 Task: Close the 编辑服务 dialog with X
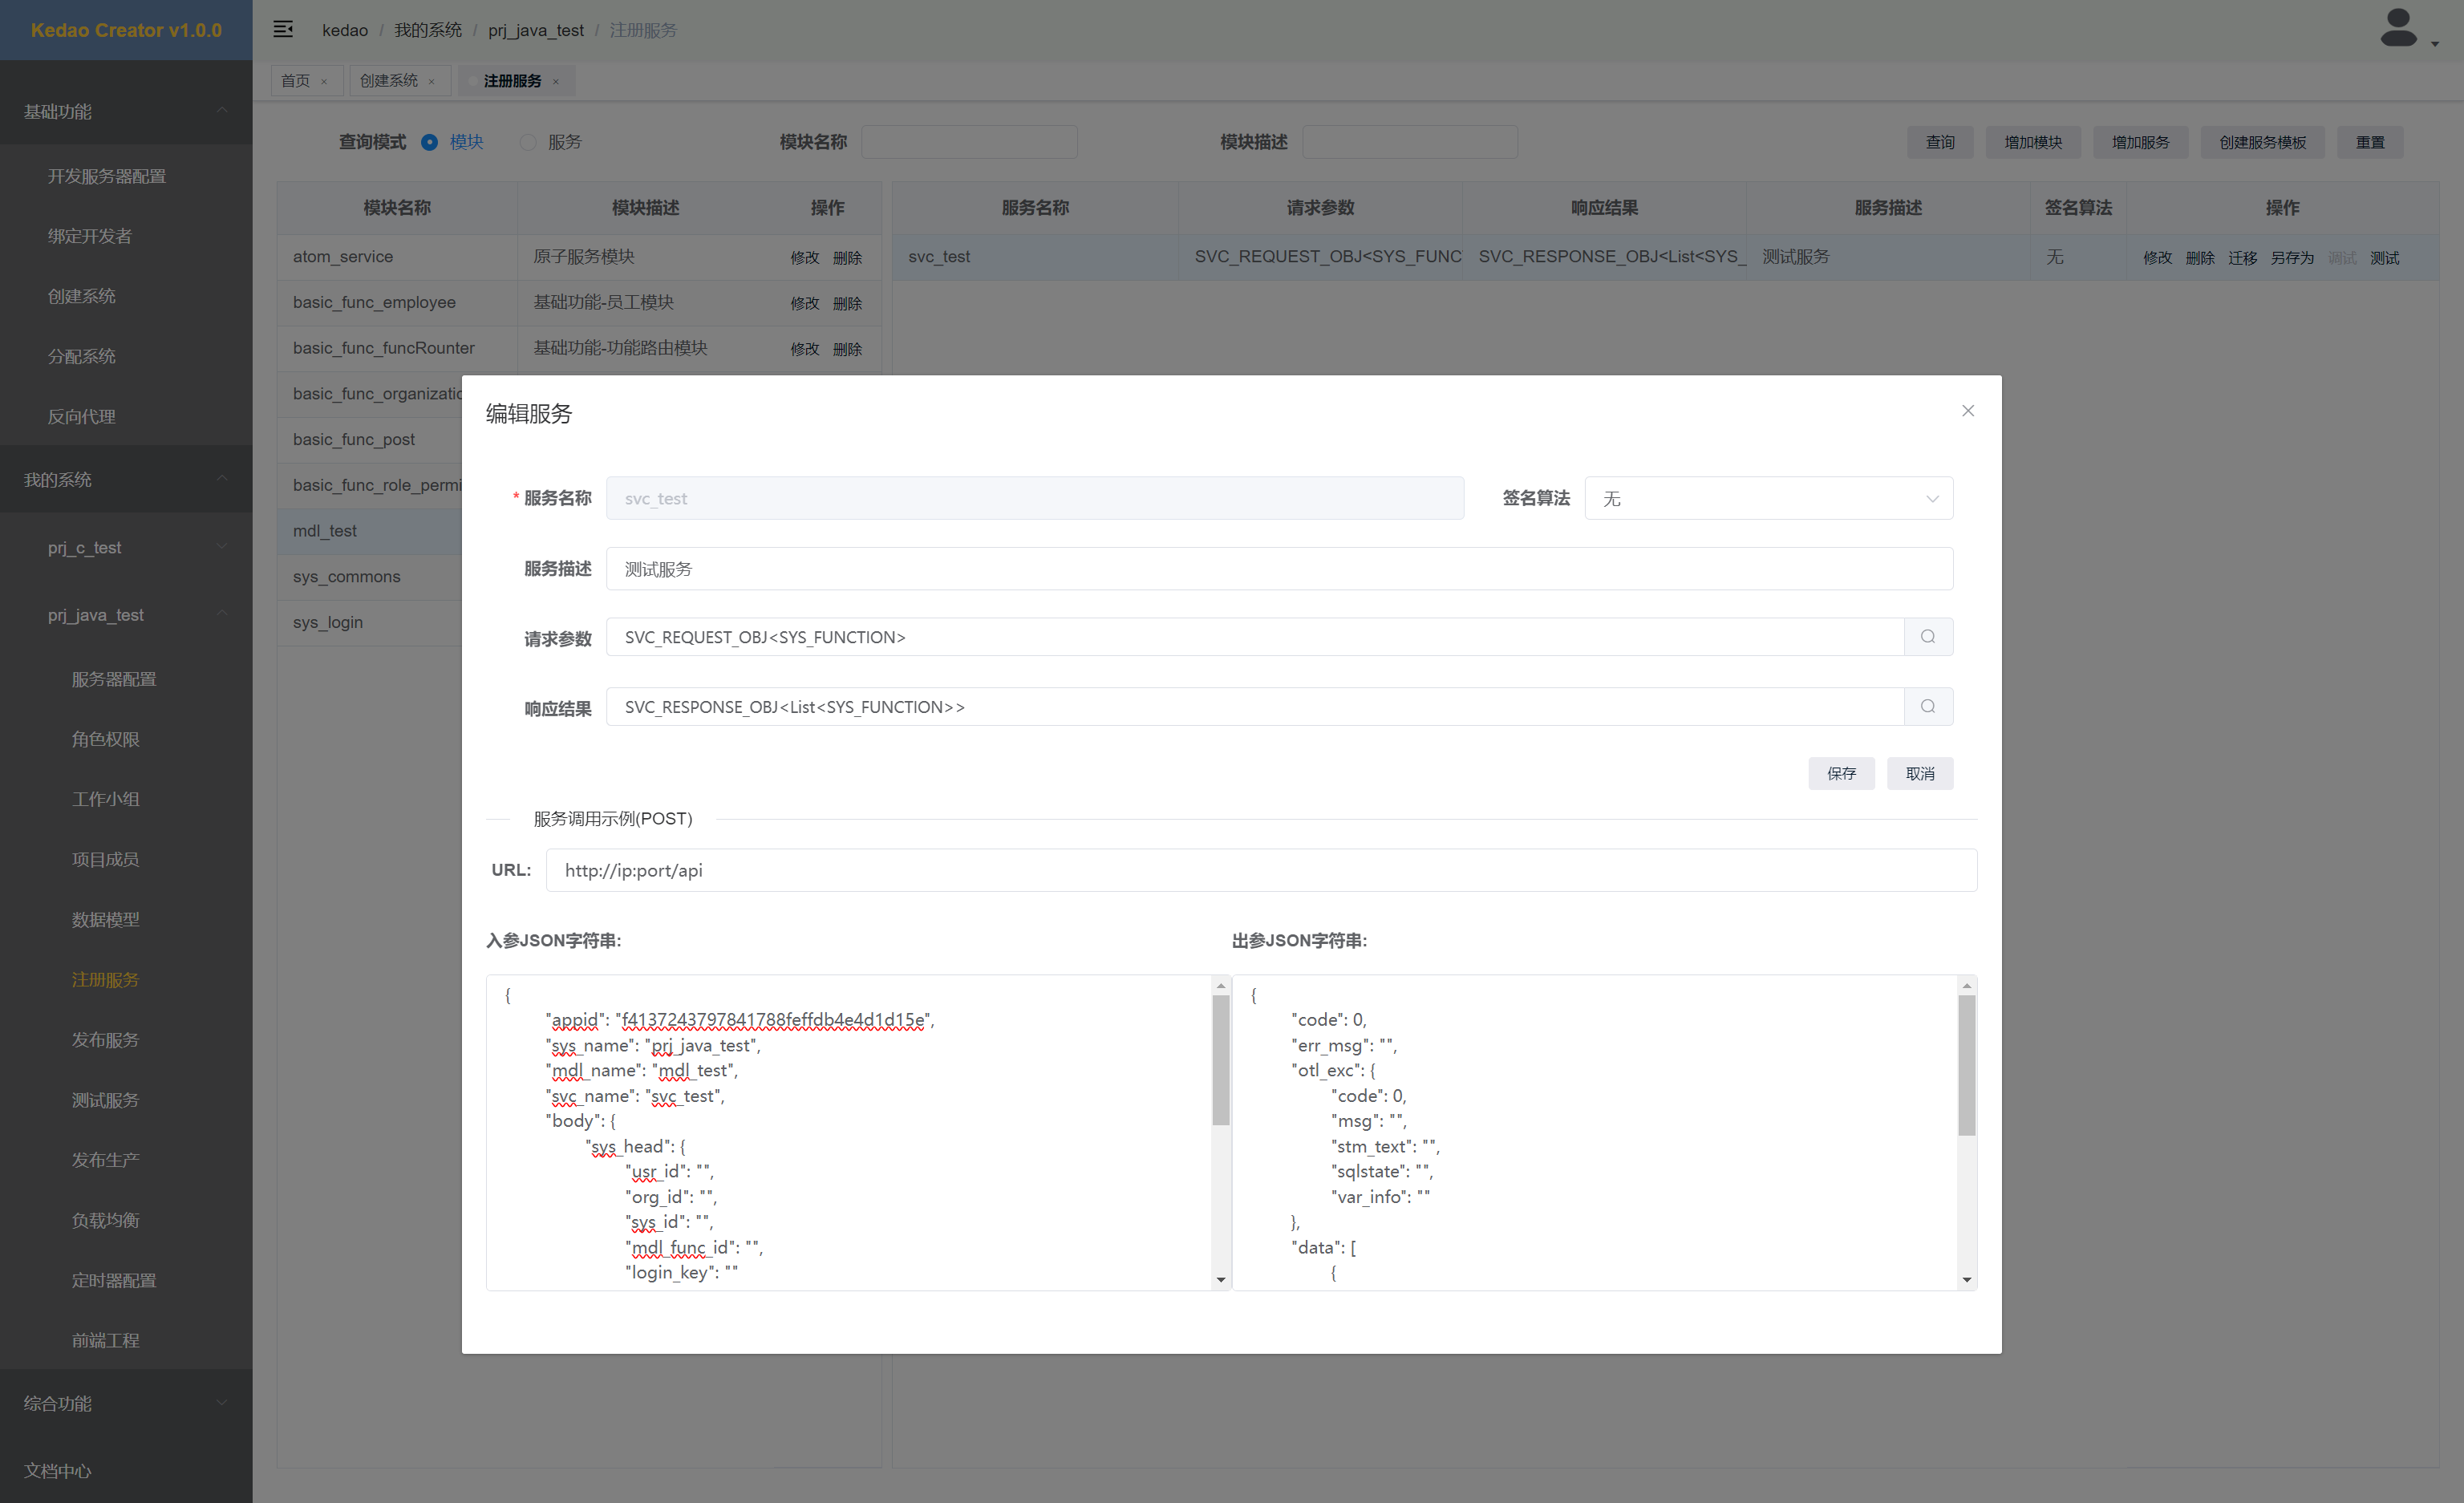click(x=1967, y=411)
